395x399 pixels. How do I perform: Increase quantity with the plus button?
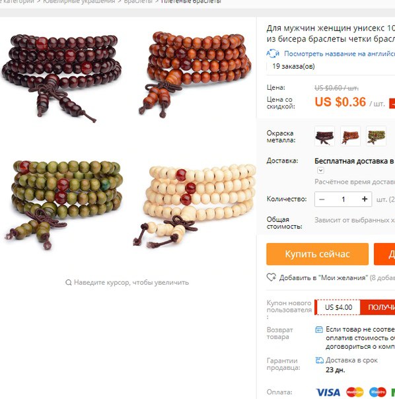coord(365,199)
